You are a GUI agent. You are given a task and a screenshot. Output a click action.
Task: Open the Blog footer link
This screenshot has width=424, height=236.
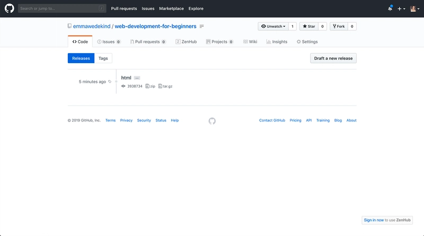click(x=338, y=120)
